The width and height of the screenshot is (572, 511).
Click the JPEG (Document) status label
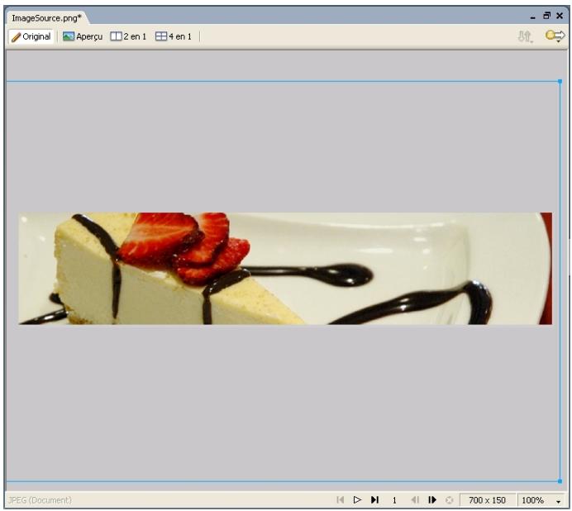coord(40,500)
